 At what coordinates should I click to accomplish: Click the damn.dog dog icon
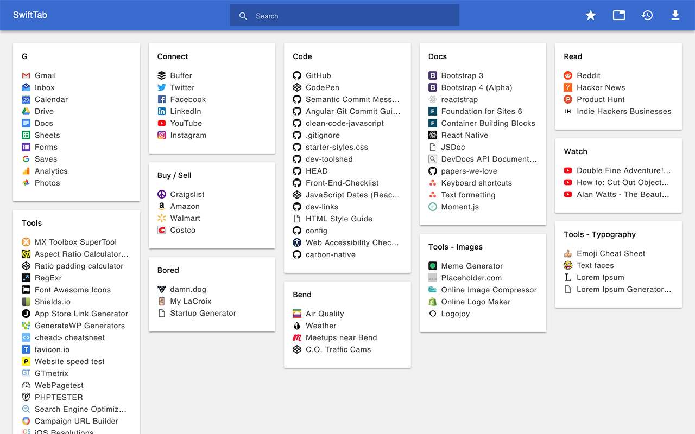162,289
